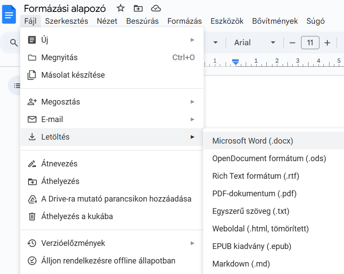Image resolution: width=344 pixels, height=274 pixels.
Task: Click the copy icon beside Másolat készítése
Action: click(32, 75)
